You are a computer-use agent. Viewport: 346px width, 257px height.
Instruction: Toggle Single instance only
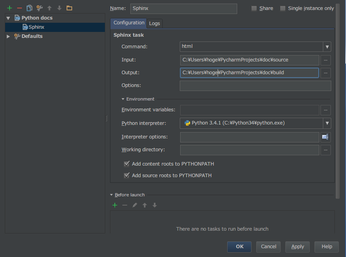point(282,8)
